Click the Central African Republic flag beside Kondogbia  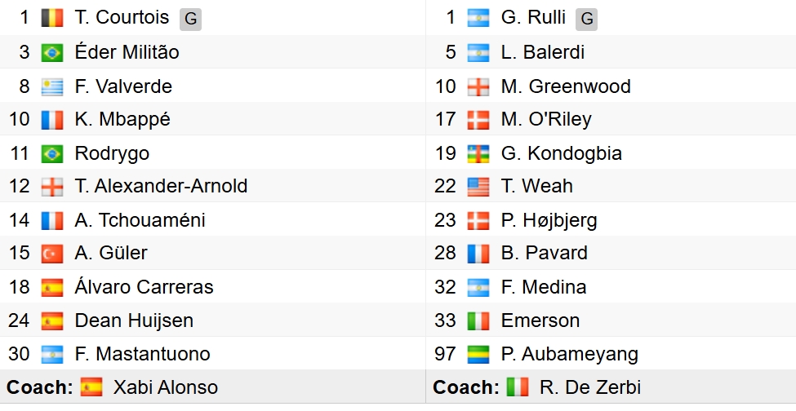tap(478, 153)
